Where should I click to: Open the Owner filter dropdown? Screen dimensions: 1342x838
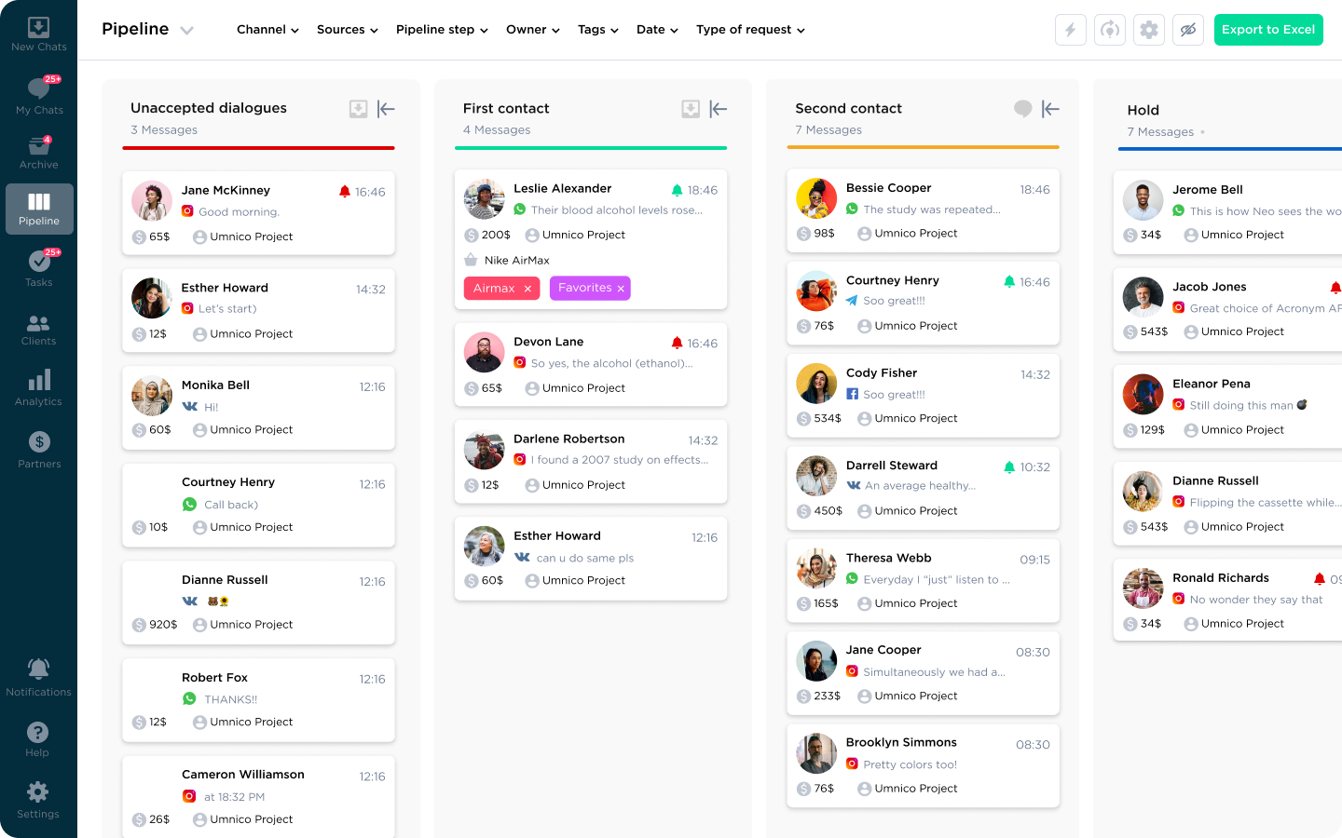pos(532,30)
